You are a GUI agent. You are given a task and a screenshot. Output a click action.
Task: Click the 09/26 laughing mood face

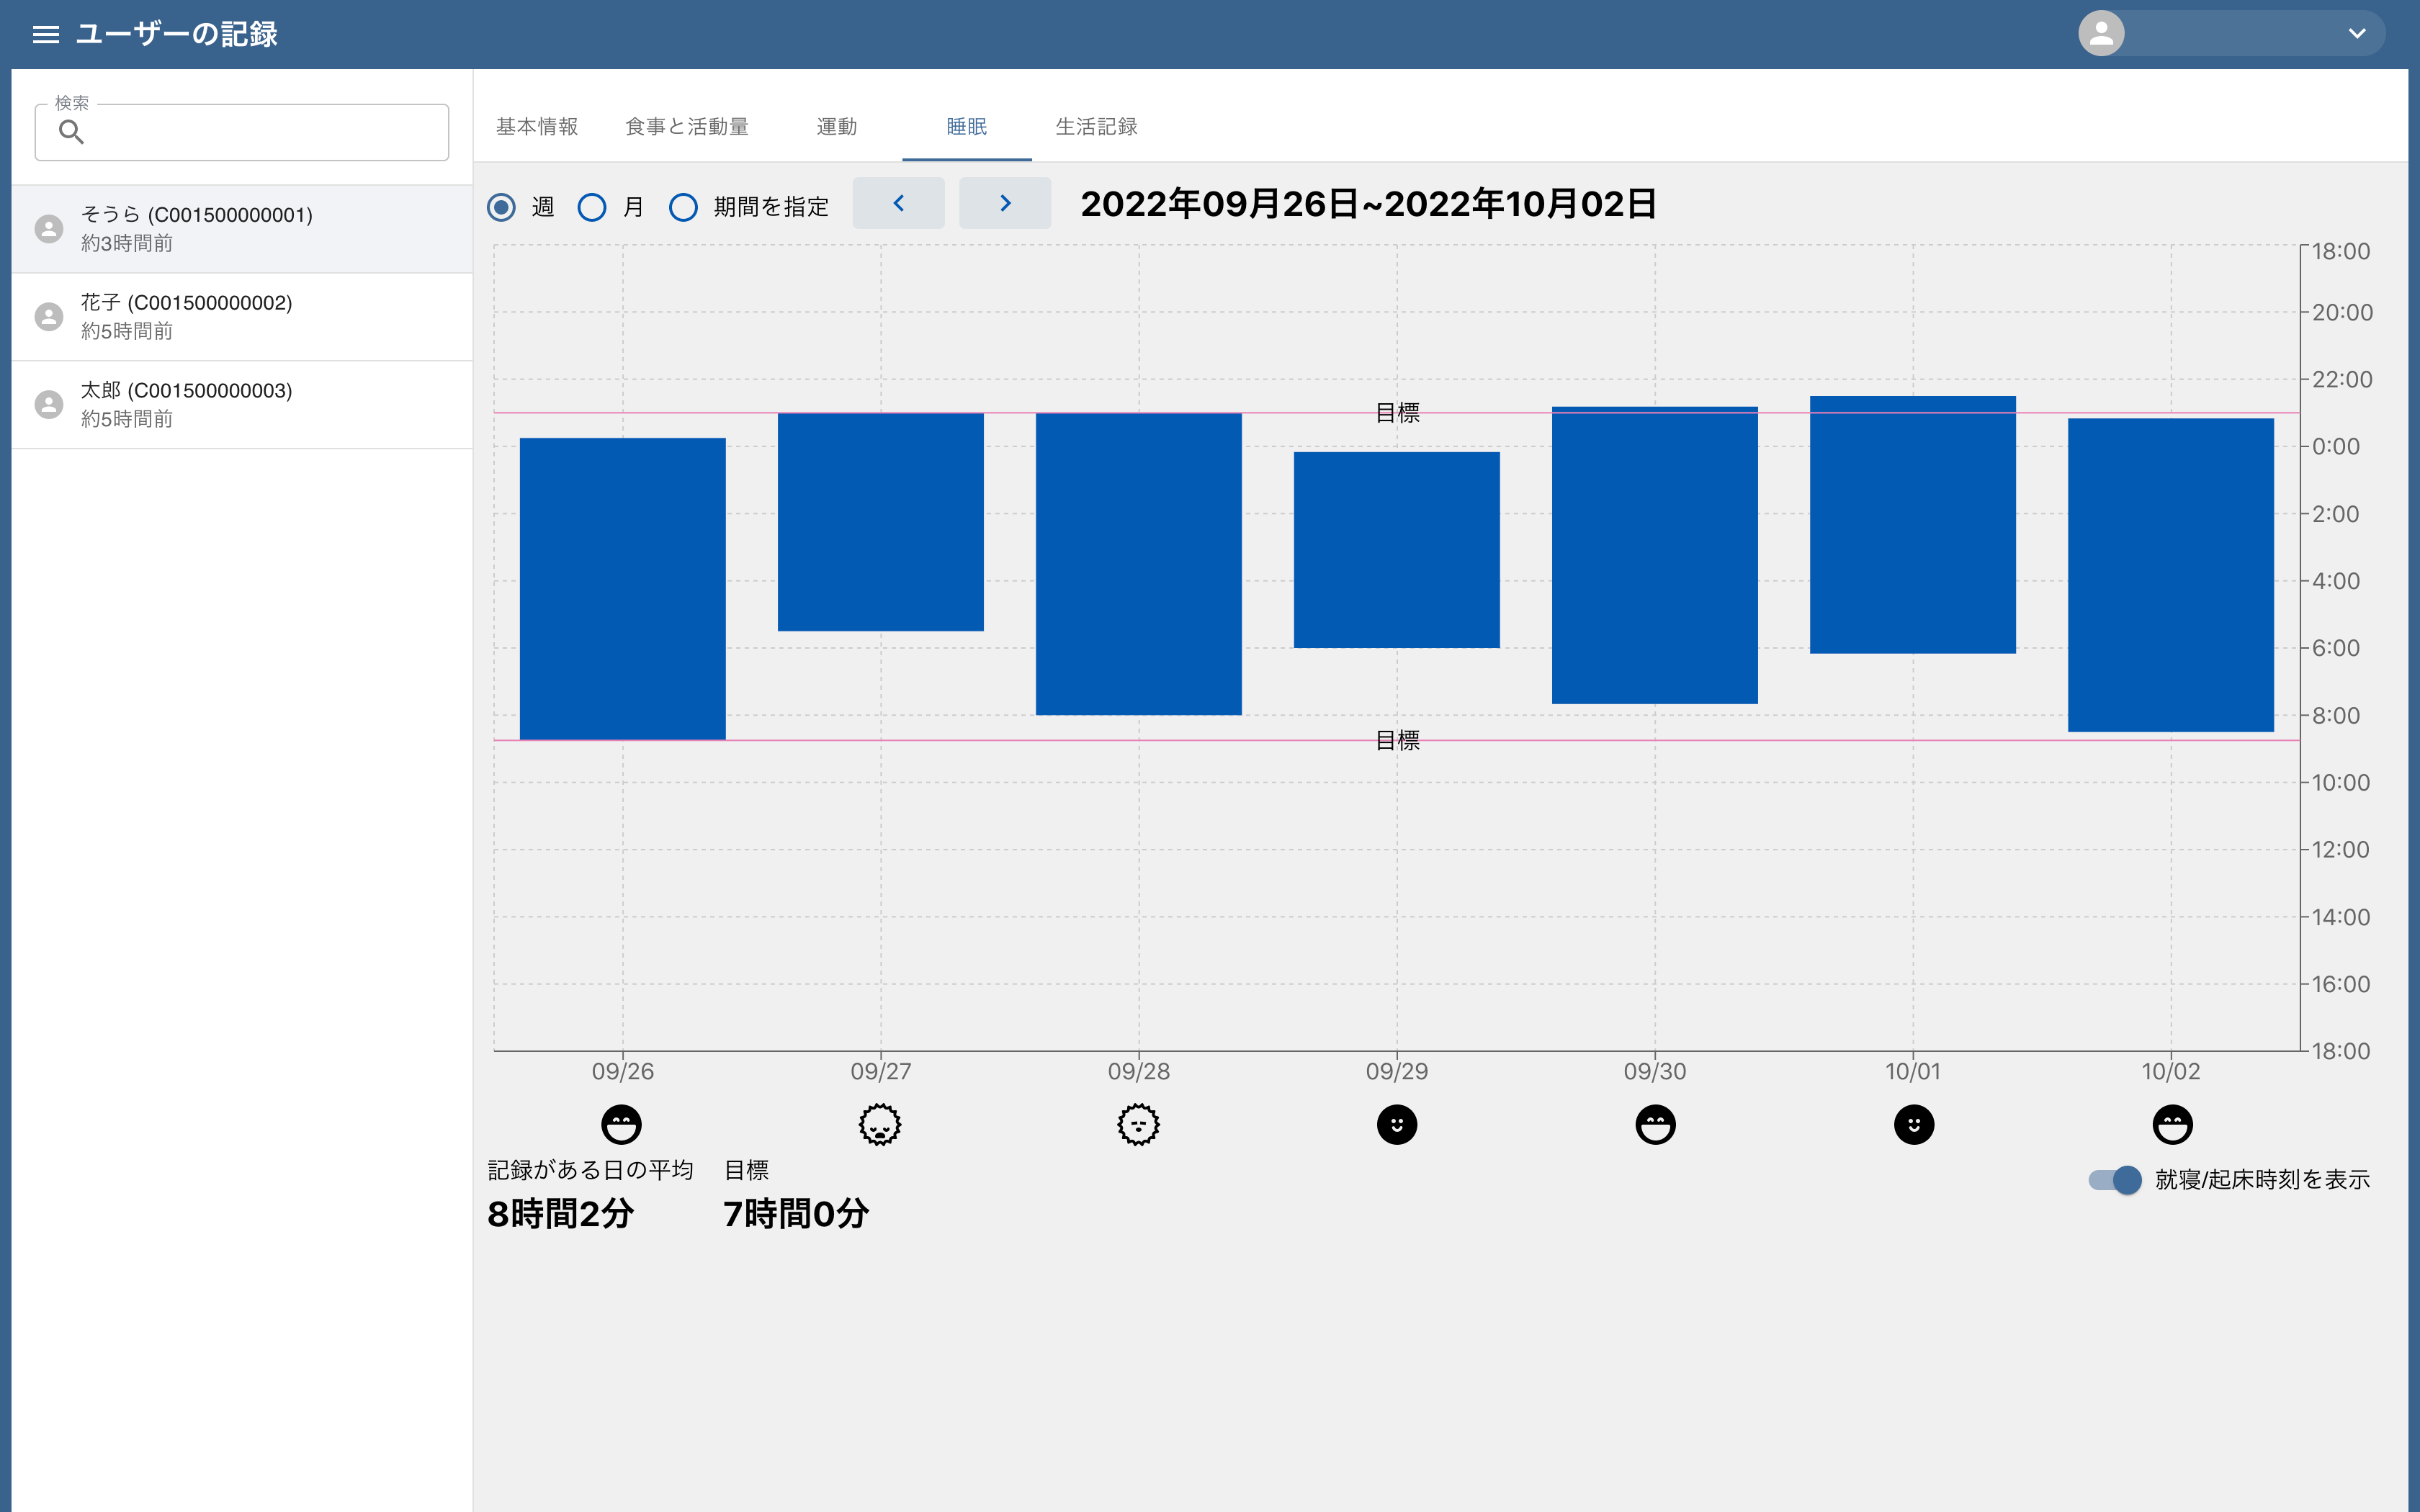coord(621,1124)
